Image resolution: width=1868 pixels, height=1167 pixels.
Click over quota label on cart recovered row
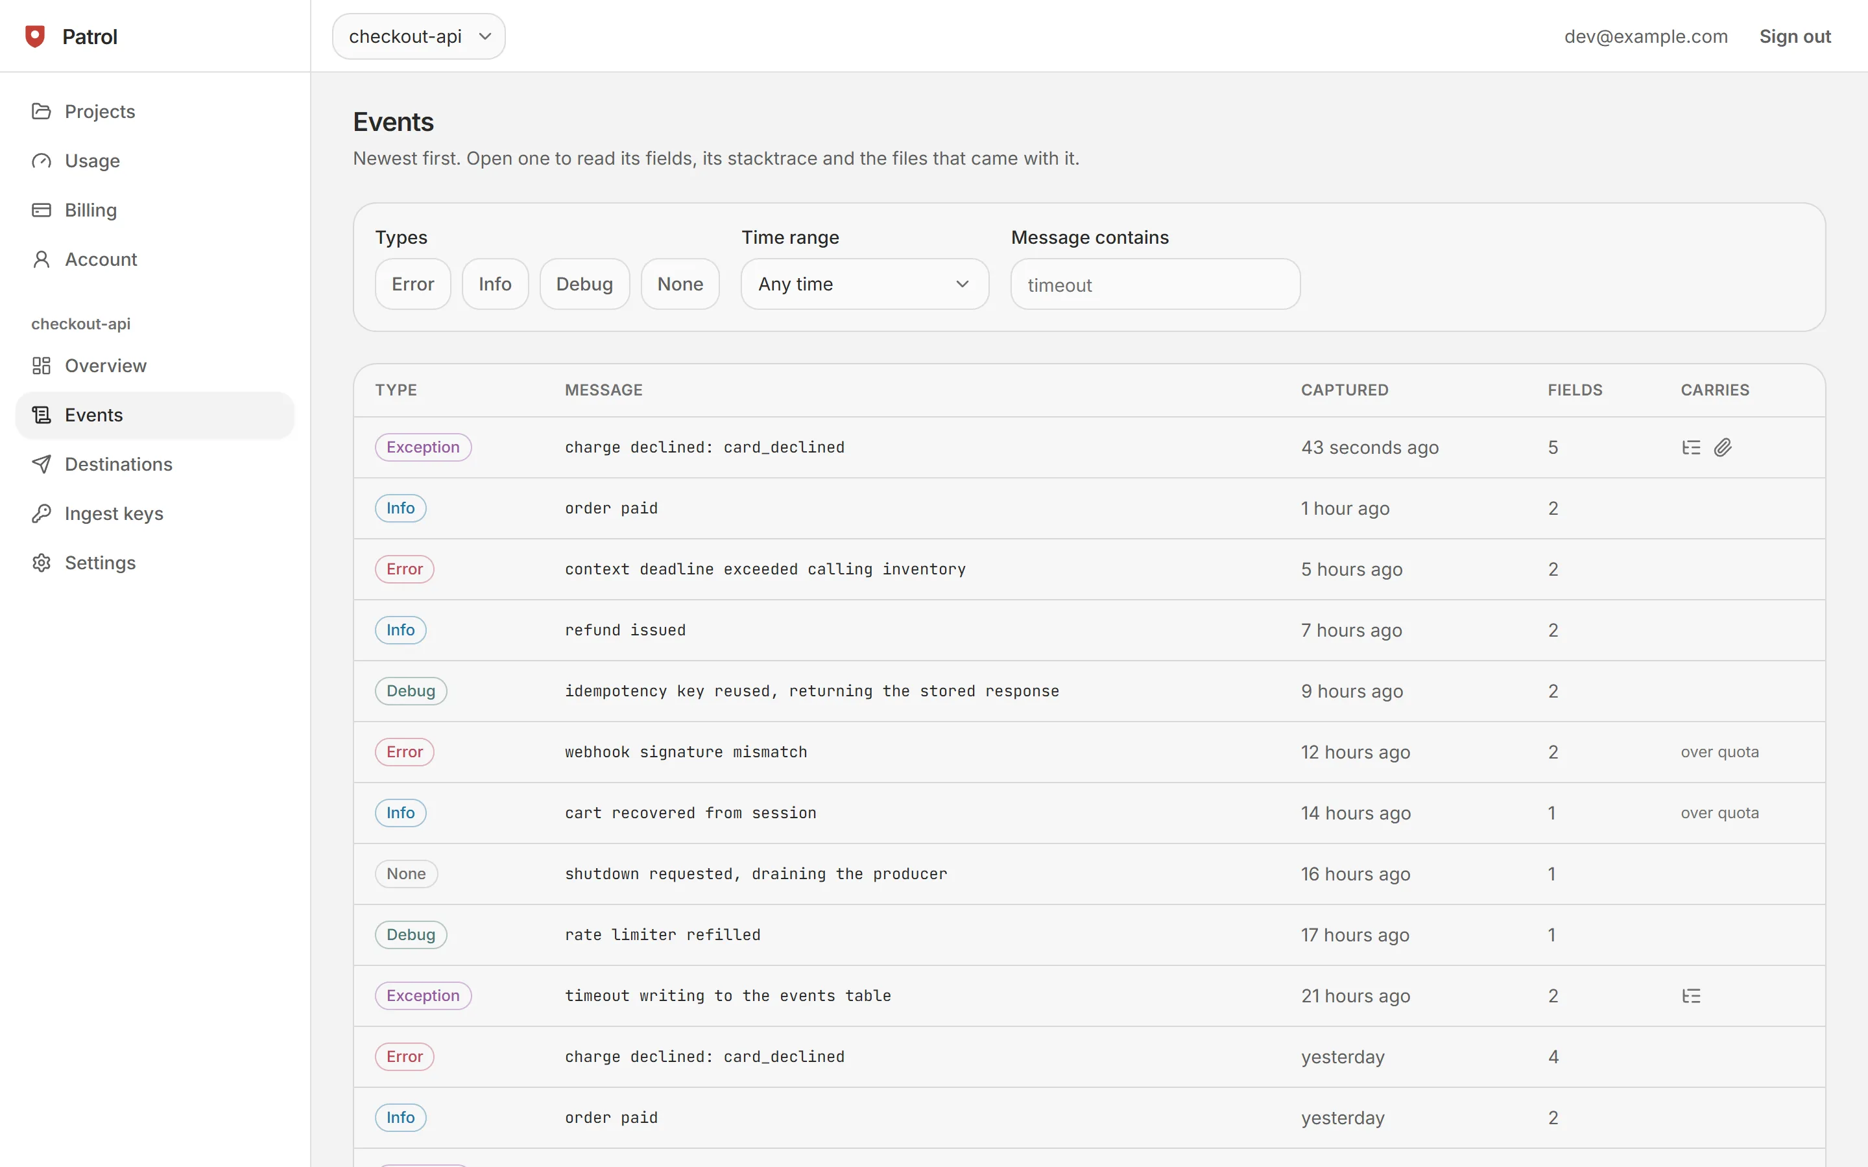coord(1720,813)
